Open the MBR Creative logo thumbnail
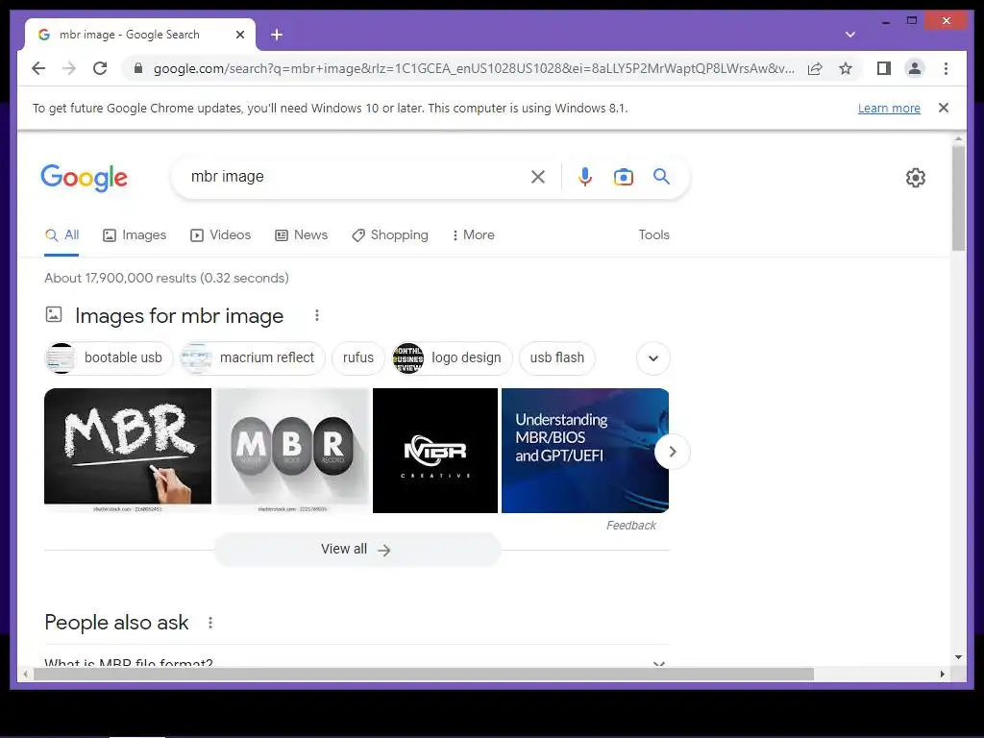The image size is (984, 738). coord(435,451)
